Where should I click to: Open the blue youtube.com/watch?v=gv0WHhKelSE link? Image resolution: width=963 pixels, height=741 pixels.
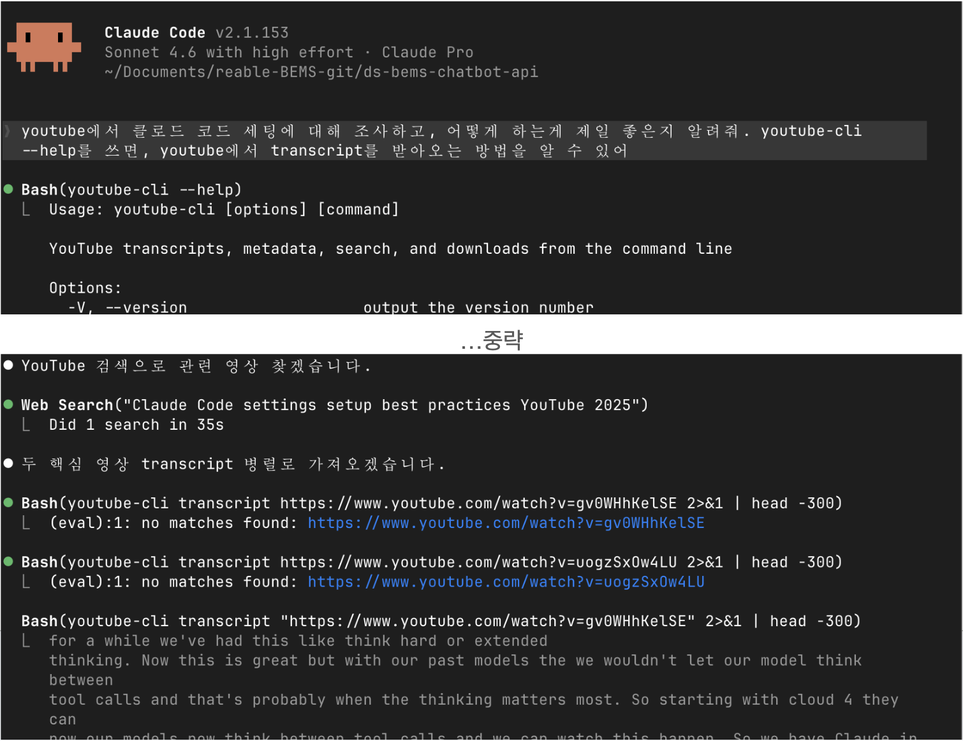506,523
